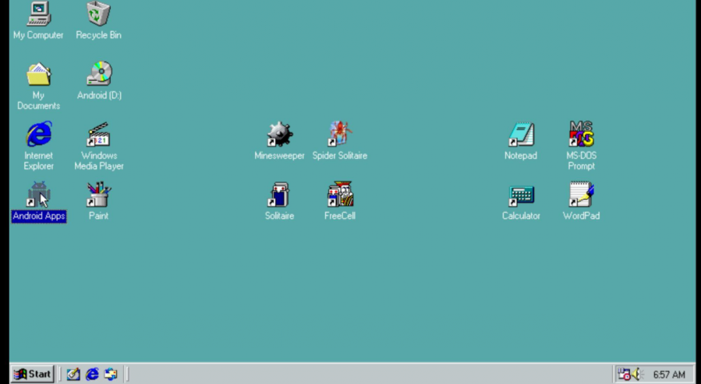
Task: Click the Outlook Express quick launch icon
Action: pyautogui.click(x=111, y=374)
